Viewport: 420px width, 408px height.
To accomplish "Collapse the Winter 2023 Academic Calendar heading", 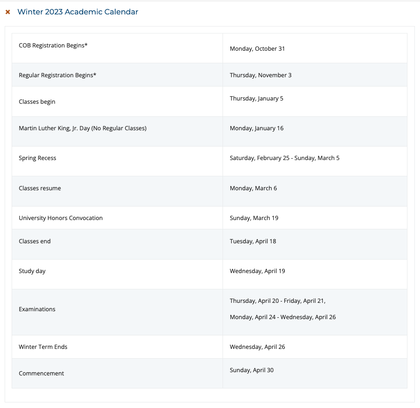I will coord(78,12).
